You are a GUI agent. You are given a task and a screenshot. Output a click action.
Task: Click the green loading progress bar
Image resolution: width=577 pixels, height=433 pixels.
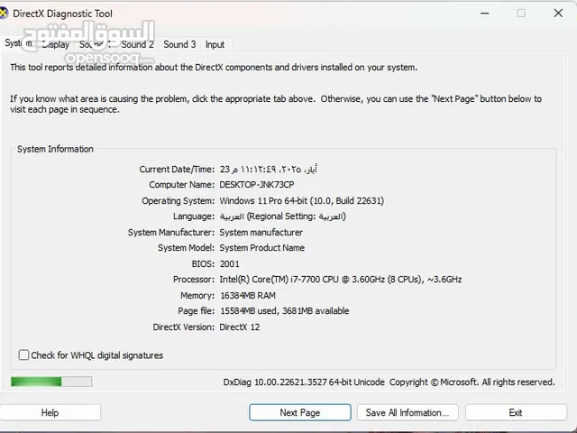tap(51, 382)
